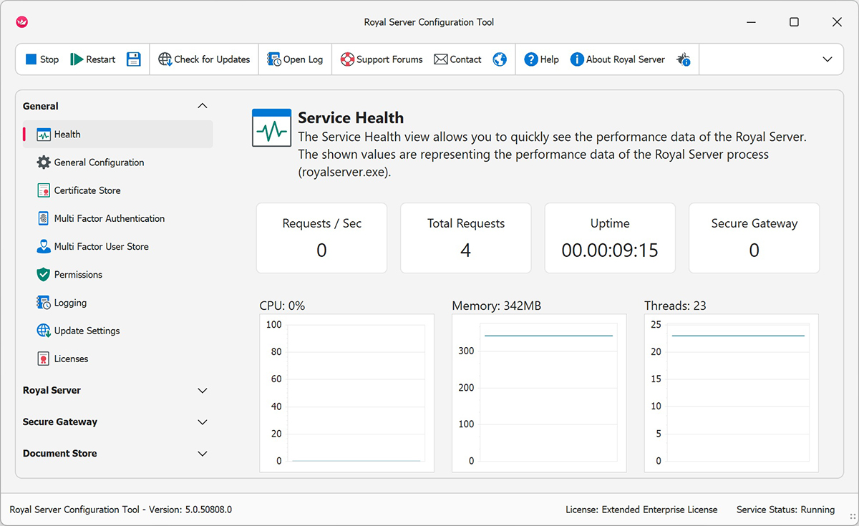Viewport: 859px width, 526px height.
Task: Click the save floppy disk icon
Action: coord(134,59)
